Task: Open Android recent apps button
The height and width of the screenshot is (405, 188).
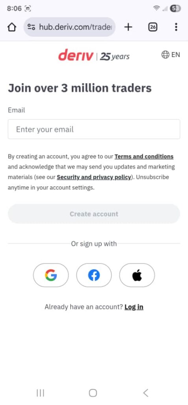Action: tap(40, 393)
